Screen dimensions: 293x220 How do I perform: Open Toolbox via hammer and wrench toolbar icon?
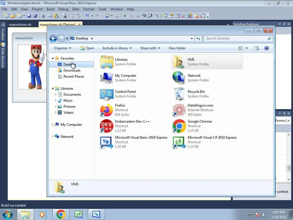pos(183,16)
